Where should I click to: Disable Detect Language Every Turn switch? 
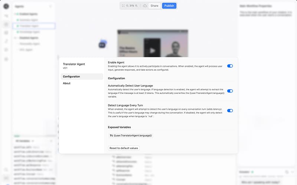click(230, 111)
